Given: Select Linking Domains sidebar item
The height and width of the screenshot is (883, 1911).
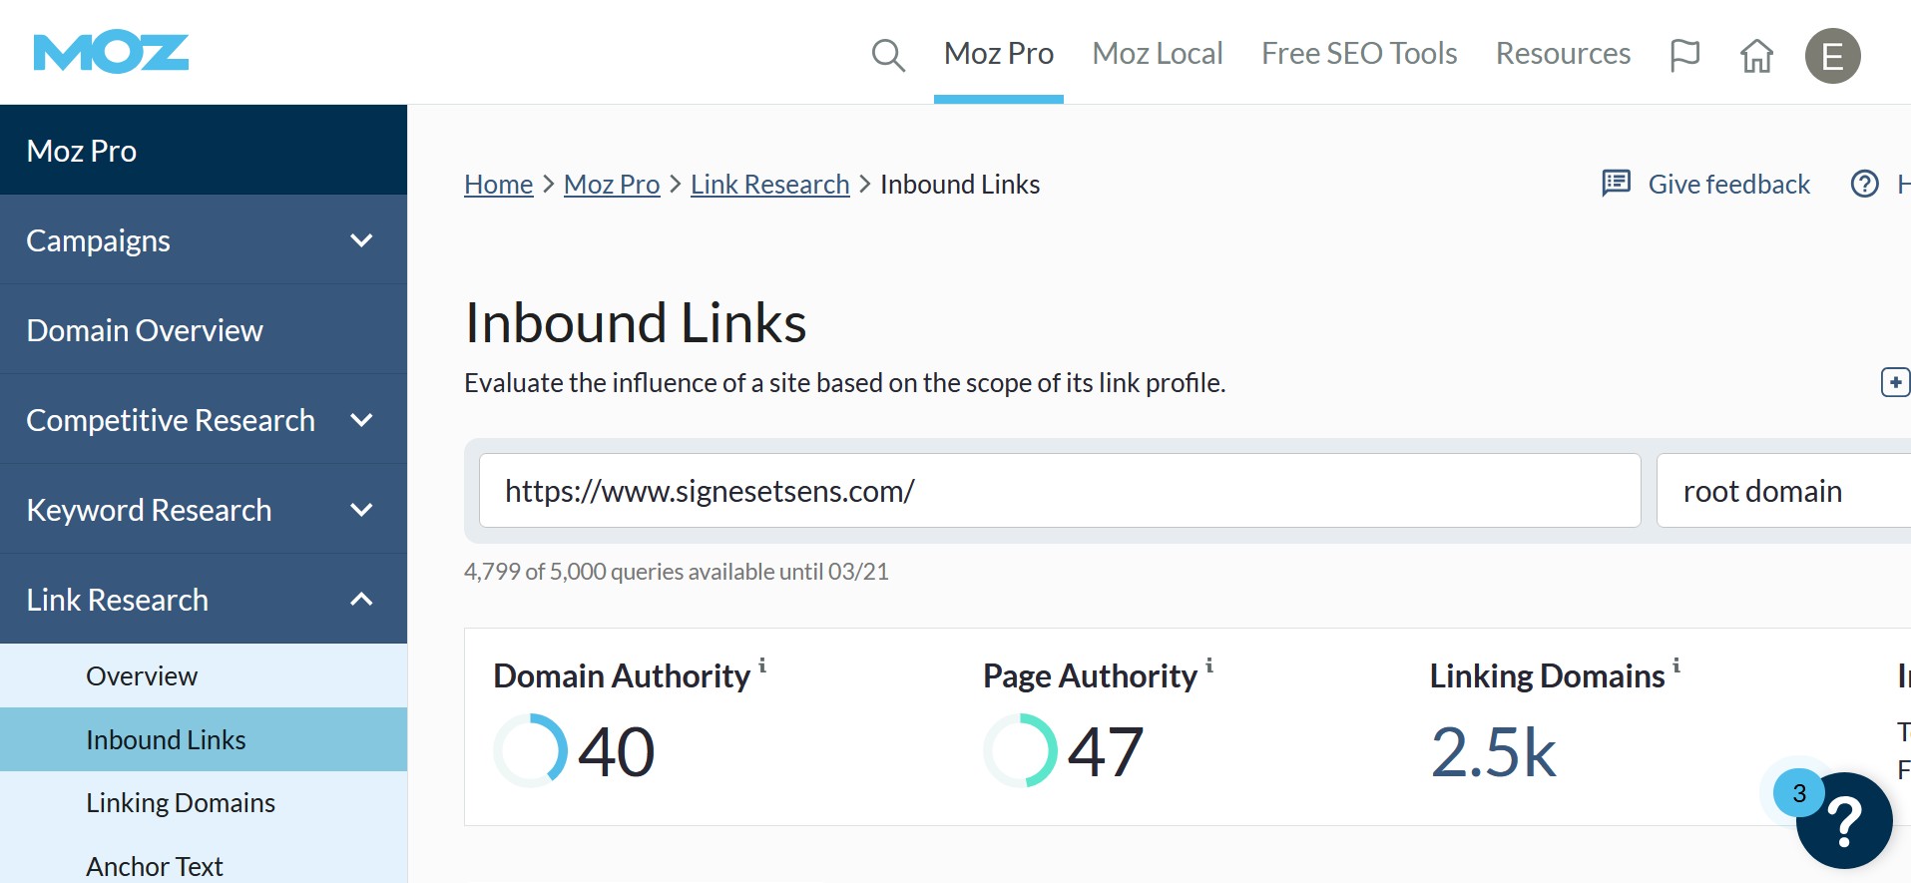Looking at the screenshot, I should tap(204, 803).
